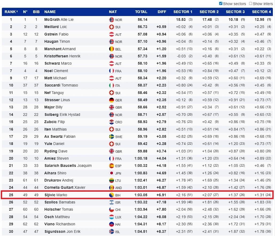Uncheck the Show sectors checkbox
The image size is (275, 236).
[221, 3]
